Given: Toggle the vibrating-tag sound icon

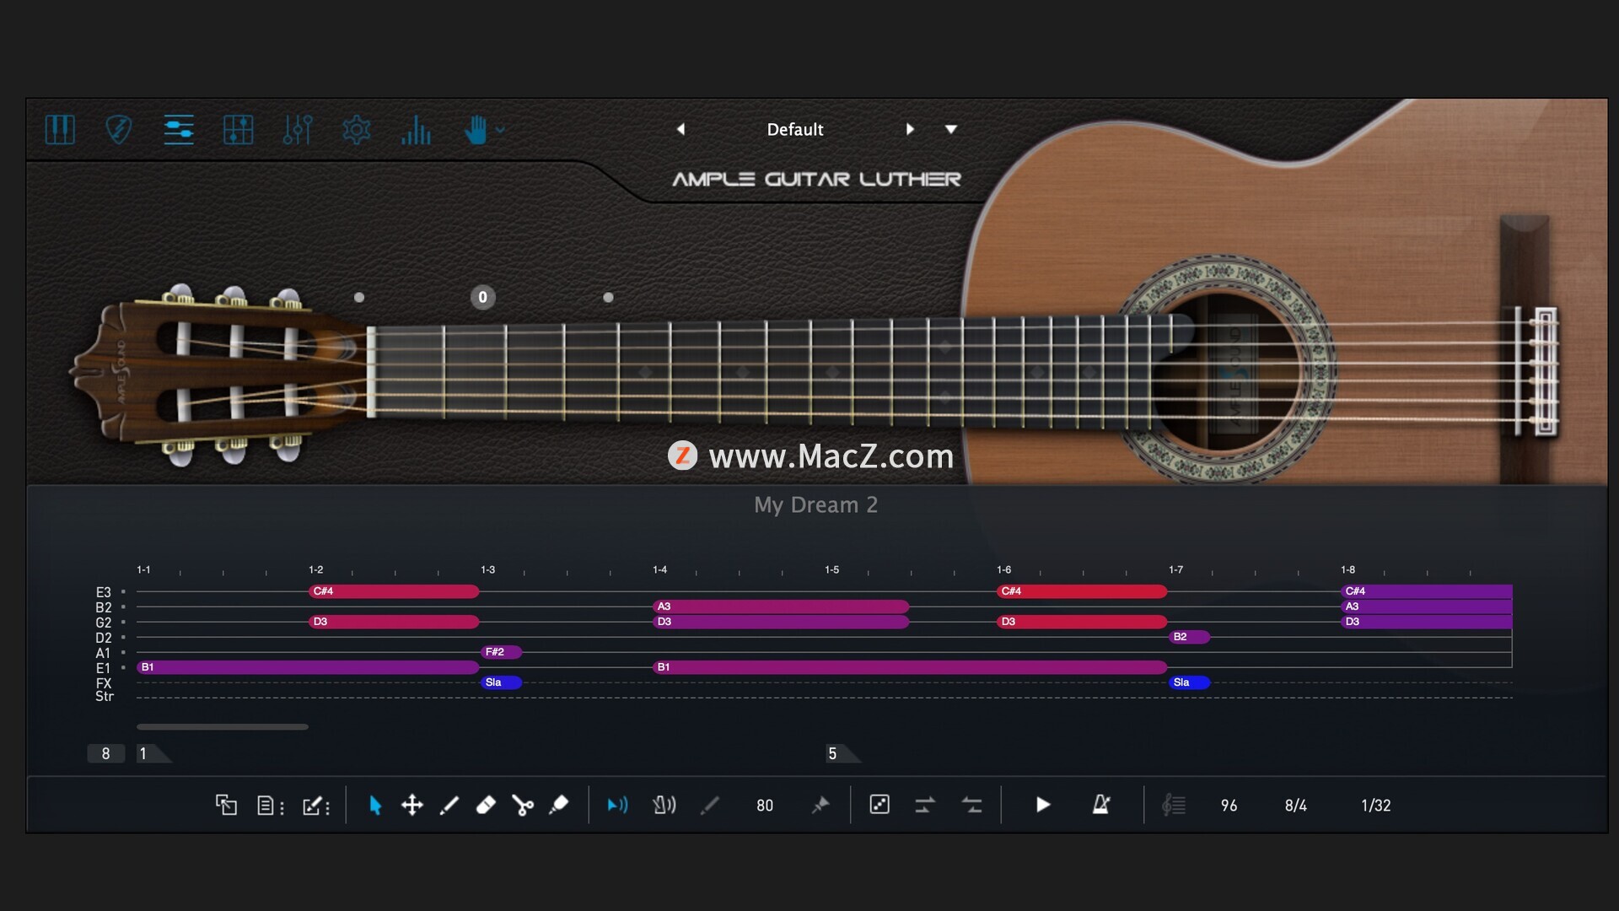Looking at the screenshot, I should (664, 805).
